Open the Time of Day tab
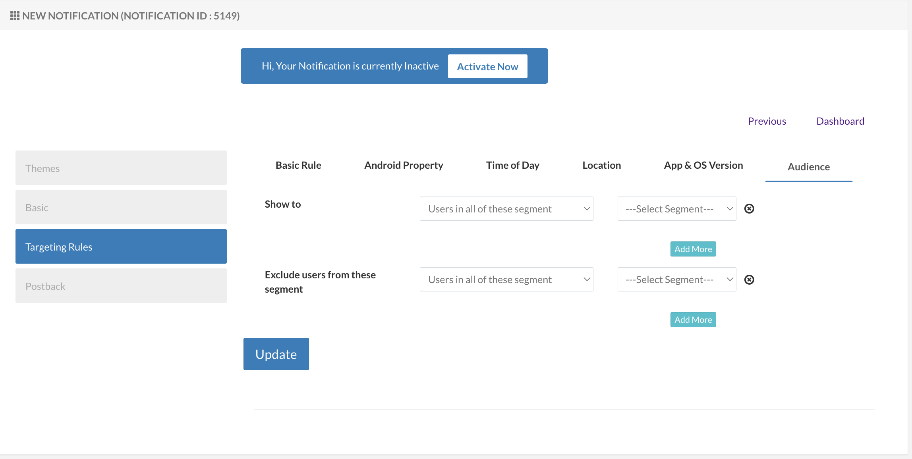The image size is (912, 459). pyautogui.click(x=512, y=165)
